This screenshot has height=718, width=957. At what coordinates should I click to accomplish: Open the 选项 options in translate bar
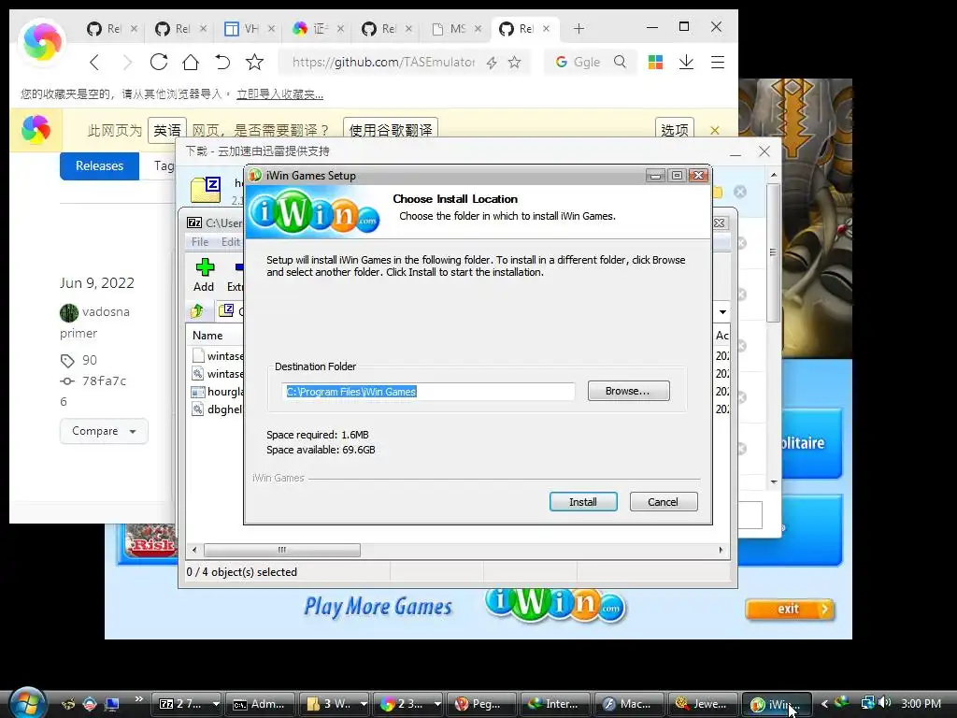pos(675,130)
